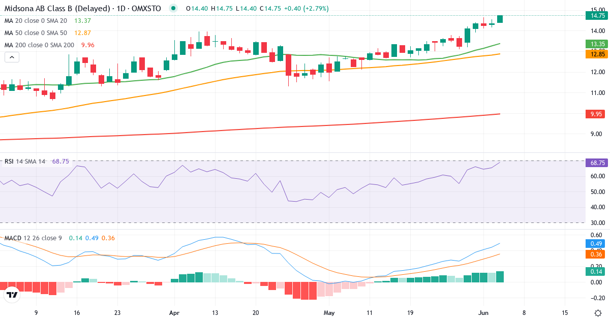Click the Apr label on time axis
Viewport: 610px width, 320px height.
coord(175,313)
